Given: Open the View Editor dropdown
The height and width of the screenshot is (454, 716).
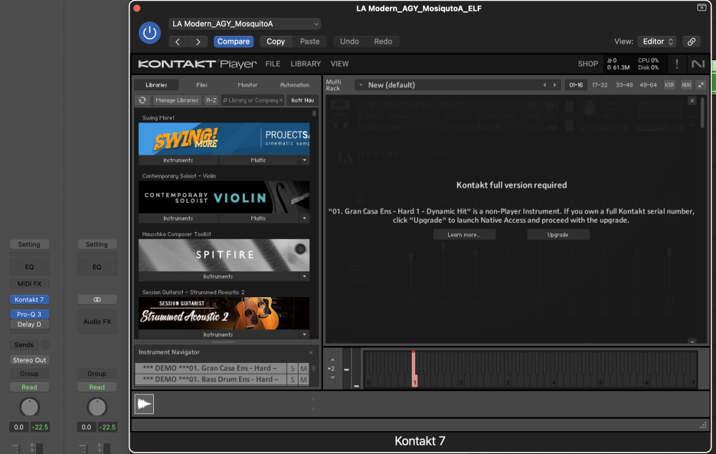Looking at the screenshot, I should [657, 42].
